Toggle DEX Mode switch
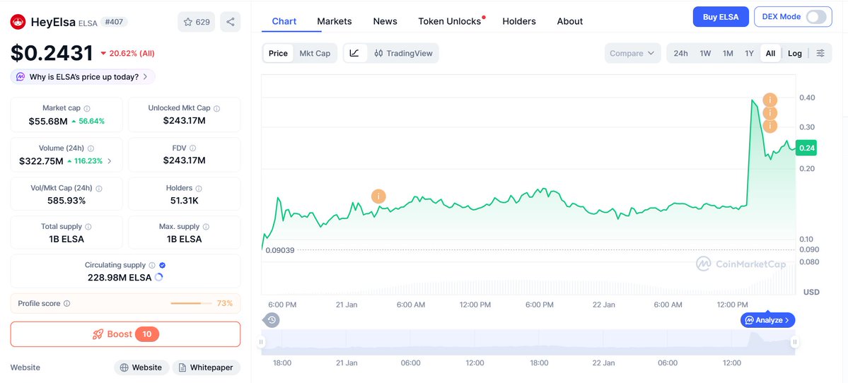848x383 pixels. pos(815,17)
